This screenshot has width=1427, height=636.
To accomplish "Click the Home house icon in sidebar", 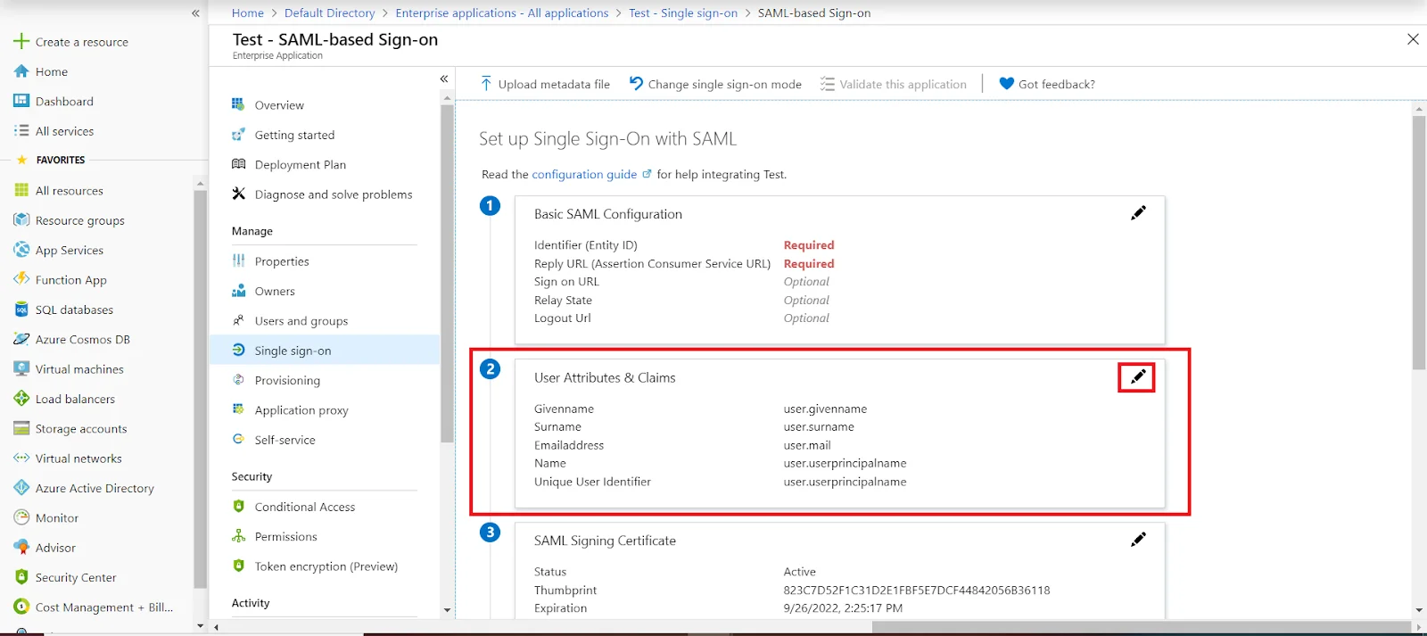I will coord(21,71).
